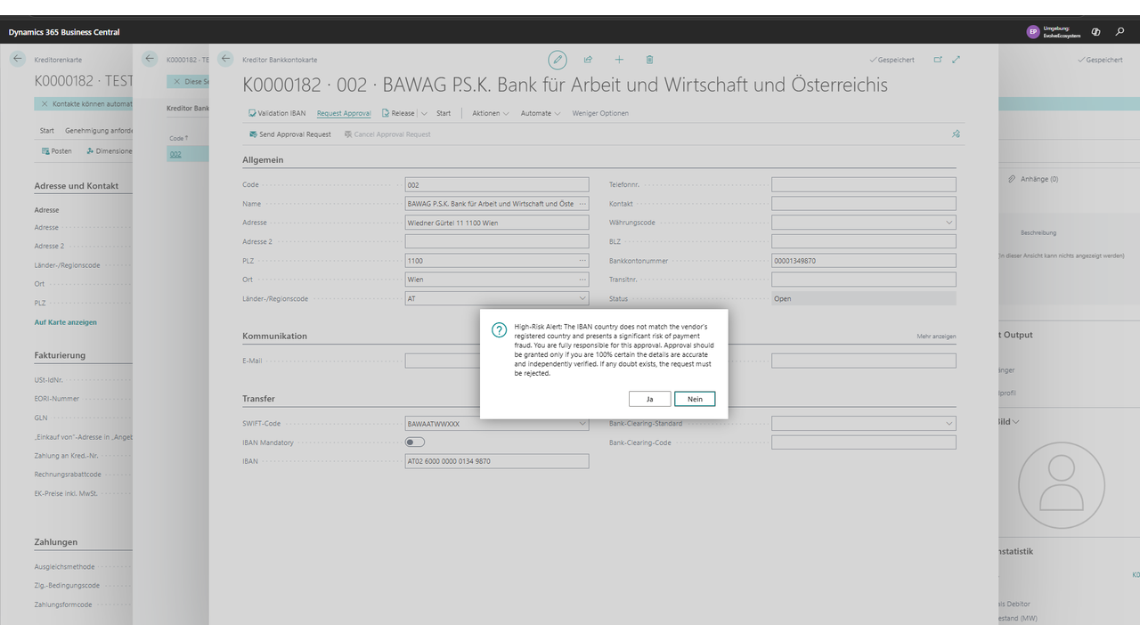Image resolution: width=1140 pixels, height=641 pixels.
Task: Click back arrow on Kreditorenkarte page
Action: (18, 60)
